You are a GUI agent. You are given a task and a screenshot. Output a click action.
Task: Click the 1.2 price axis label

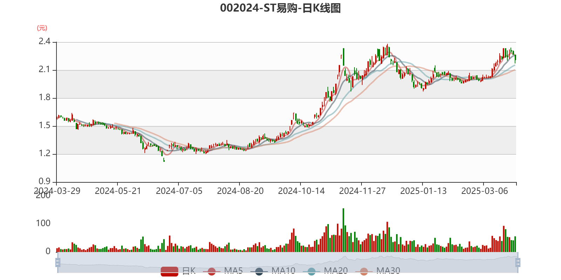click(45, 154)
